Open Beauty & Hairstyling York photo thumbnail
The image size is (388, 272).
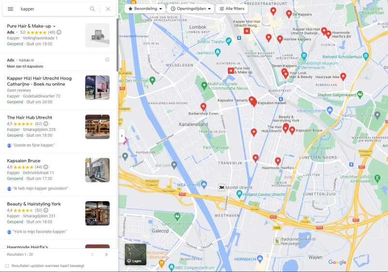click(x=97, y=213)
